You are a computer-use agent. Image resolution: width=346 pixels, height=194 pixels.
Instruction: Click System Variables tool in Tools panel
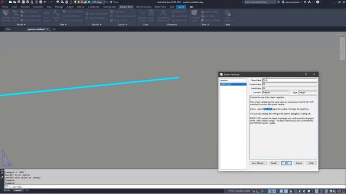210,20
